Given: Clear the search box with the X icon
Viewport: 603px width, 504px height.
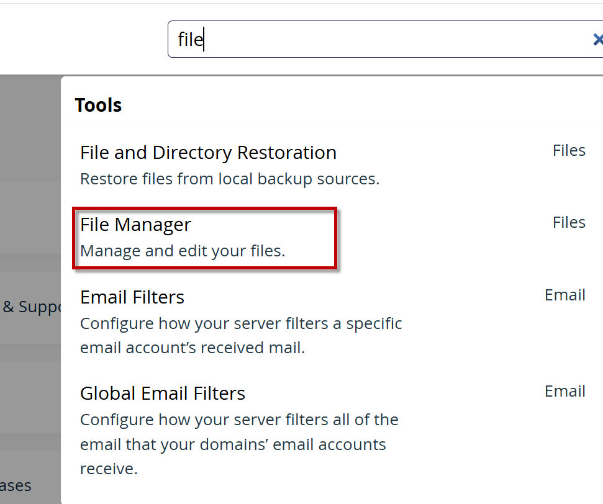Looking at the screenshot, I should click(x=597, y=40).
